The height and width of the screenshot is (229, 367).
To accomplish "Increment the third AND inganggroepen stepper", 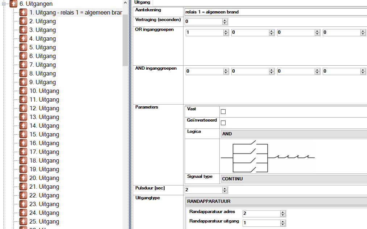I will coord(317,70).
